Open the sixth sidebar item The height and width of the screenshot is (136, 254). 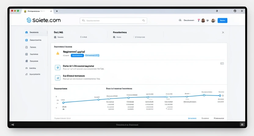31,68
